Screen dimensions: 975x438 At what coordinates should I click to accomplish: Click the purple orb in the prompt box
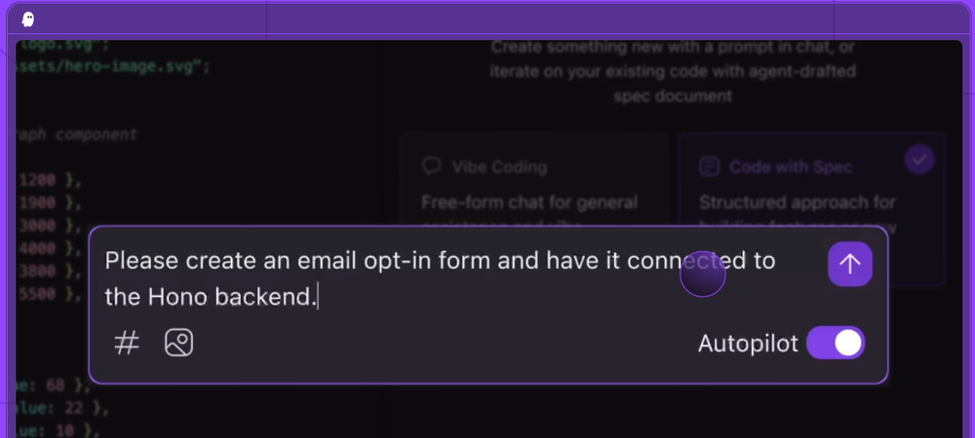coord(702,274)
